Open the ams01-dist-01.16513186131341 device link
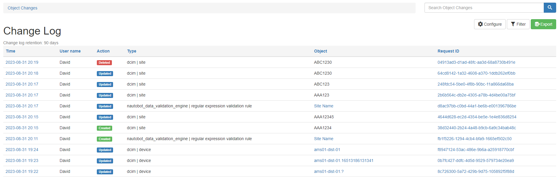Screen dimensions: 560x177 point(343,160)
